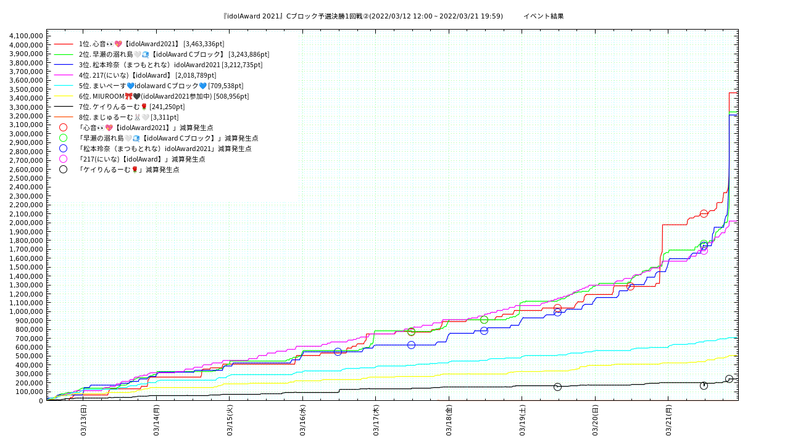Click the y-axis label '2,000,000'
This screenshot has height=444, width=790.
[27, 223]
